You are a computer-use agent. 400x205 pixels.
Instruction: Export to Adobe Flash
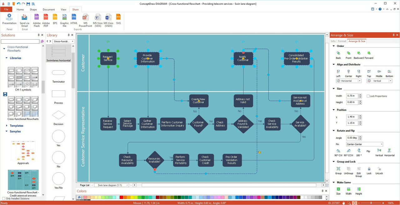tap(37, 21)
